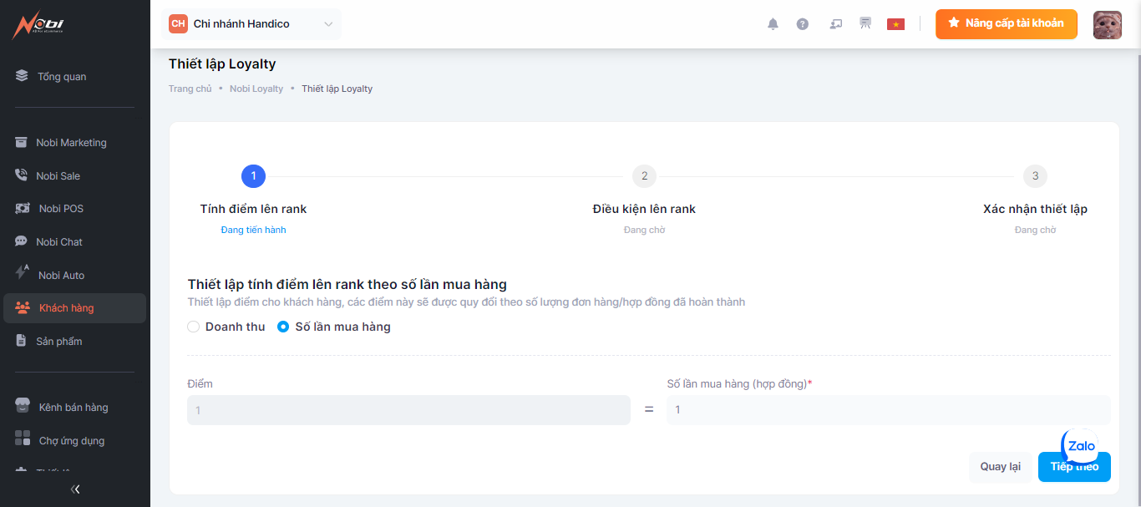The image size is (1141, 507).
Task: Click Nobi Loyalty breadcrumb link
Action: (256, 89)
